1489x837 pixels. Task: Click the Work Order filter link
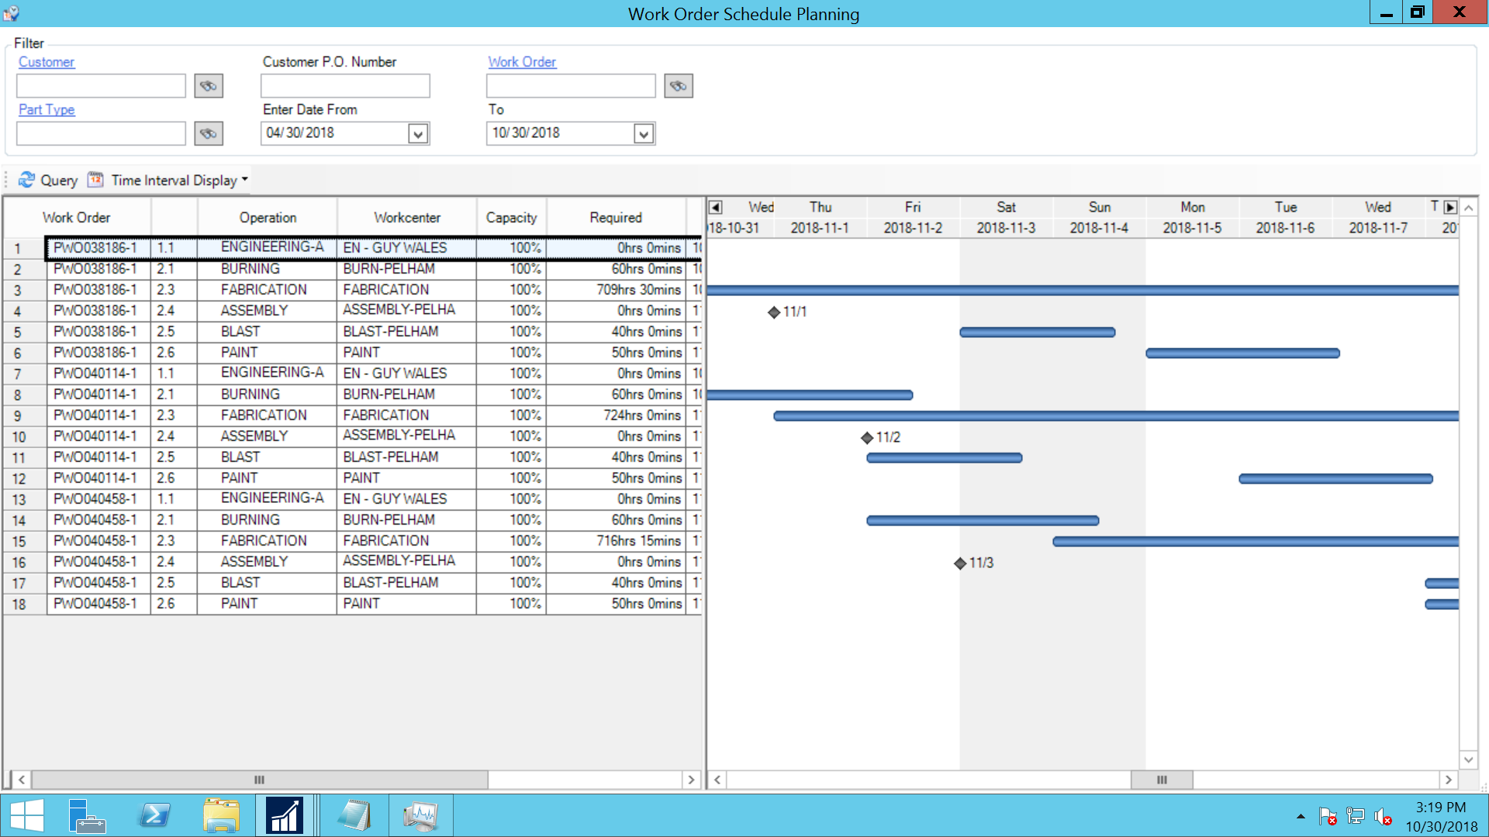522,62
